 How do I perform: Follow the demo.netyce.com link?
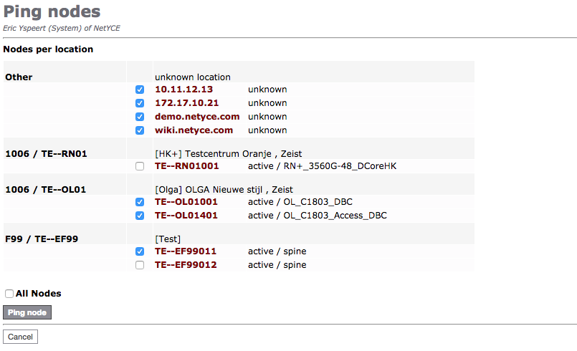[x=197, y=117]
